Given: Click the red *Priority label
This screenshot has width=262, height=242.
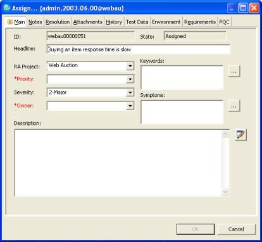Looking at the screenshot, I should (24, 79).
